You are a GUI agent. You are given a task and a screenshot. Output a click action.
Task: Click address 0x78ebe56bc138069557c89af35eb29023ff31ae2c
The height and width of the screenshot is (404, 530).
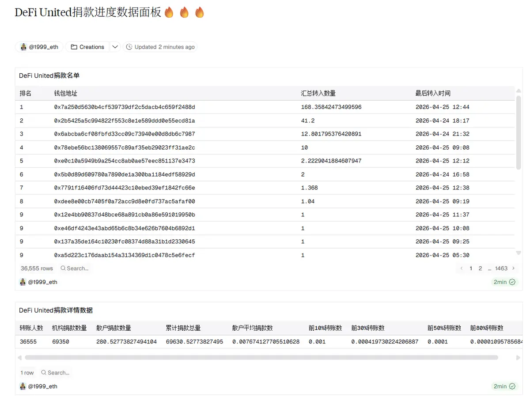tap(125, 147)
